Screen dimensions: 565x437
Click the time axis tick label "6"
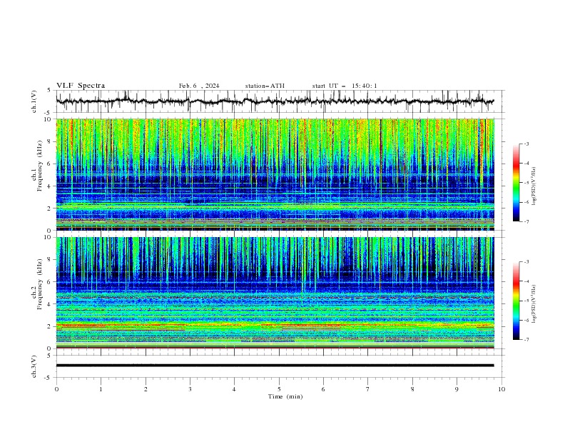point(323,389)
